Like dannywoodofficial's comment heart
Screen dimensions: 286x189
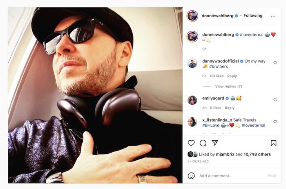pyautogui.click(x=275, y=63)
